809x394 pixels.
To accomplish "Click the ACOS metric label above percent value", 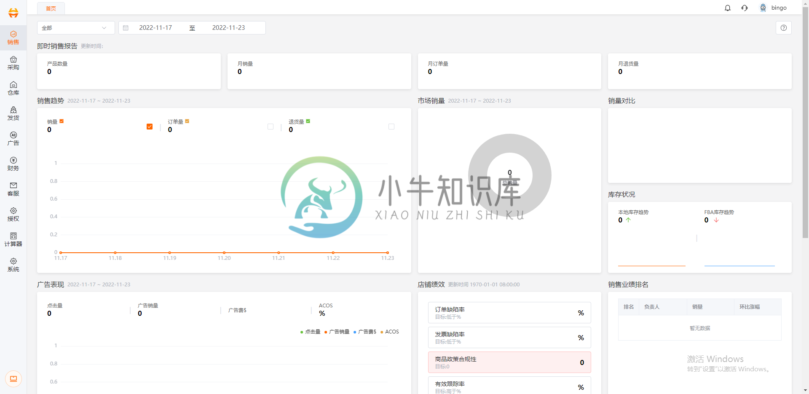I will tap(326, 306).
